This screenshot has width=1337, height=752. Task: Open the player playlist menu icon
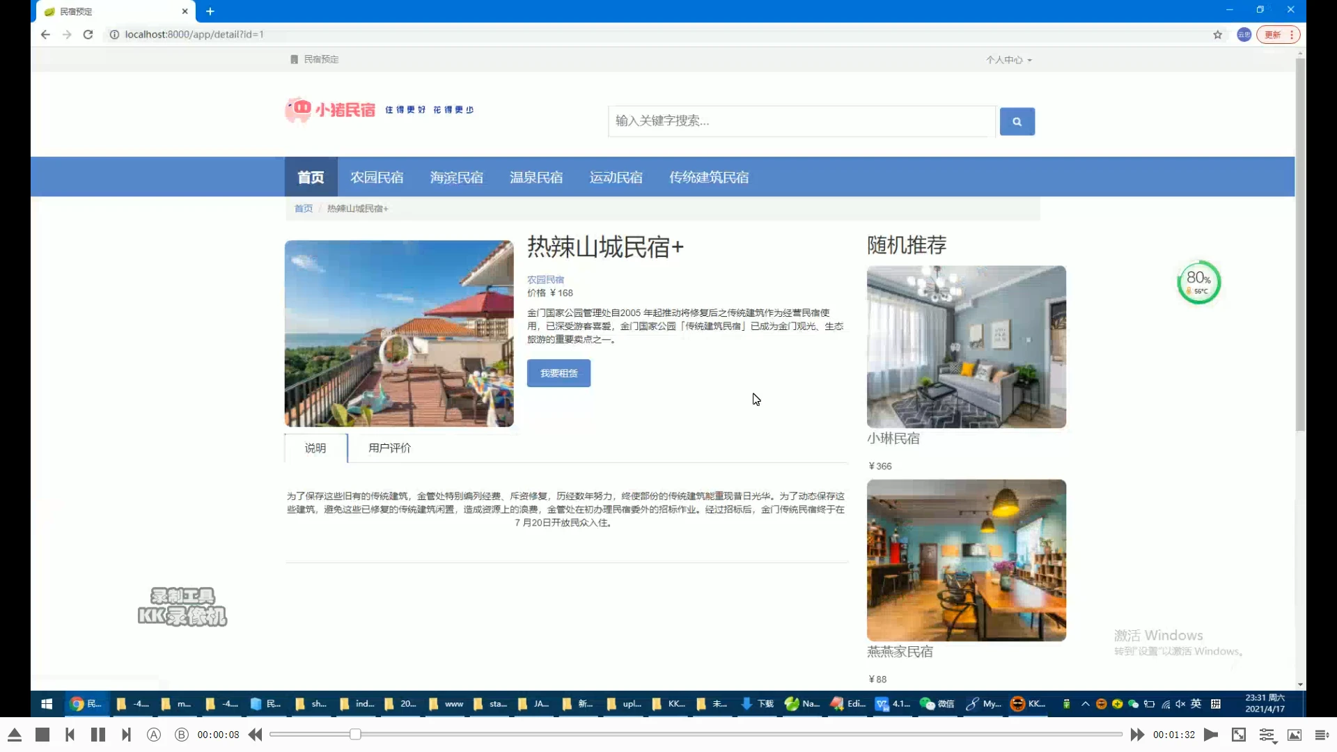click(1322, 735)
